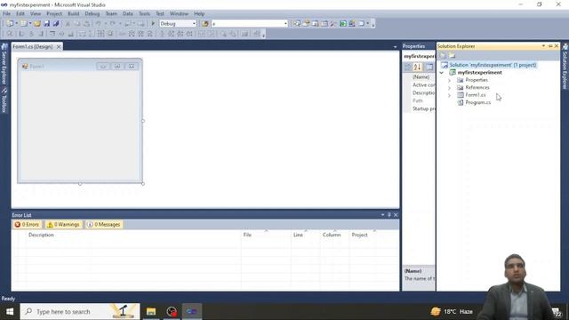Open Solution Explorer from toolbar icon
The image size is (569, 320).
(297, 24)
